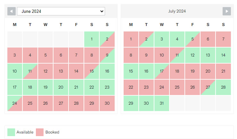Go to previous month using left arrow
This screenshot has height=139, width=237.
click(x=12, y=11)
